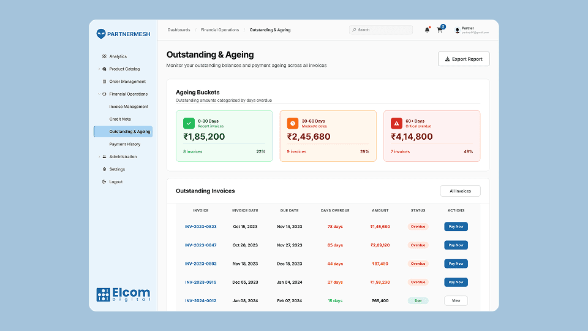588x331 pixels.
Task: Click the orange clock 30-60 Days icon
Action: point(293,123)
